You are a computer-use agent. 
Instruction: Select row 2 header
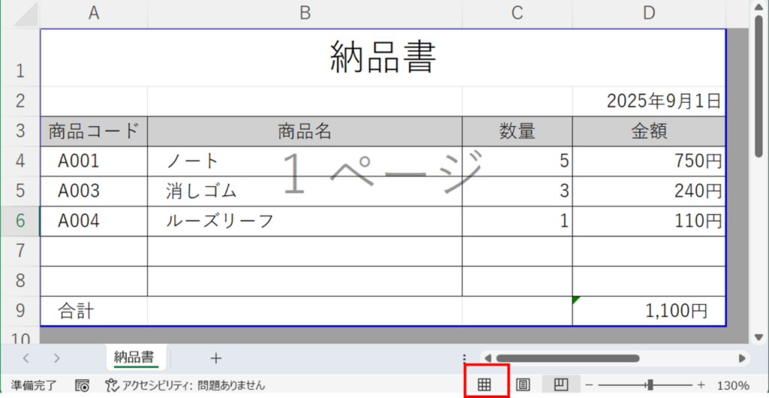[x=20, y=101]
